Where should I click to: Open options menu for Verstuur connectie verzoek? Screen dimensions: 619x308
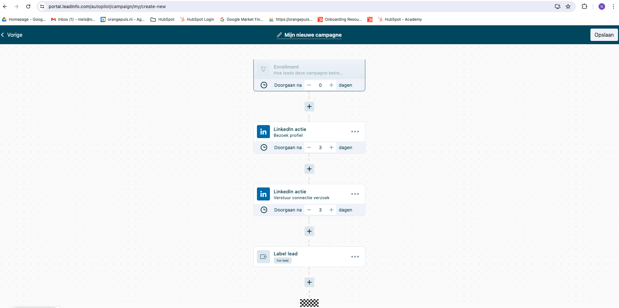pos(355,194)
